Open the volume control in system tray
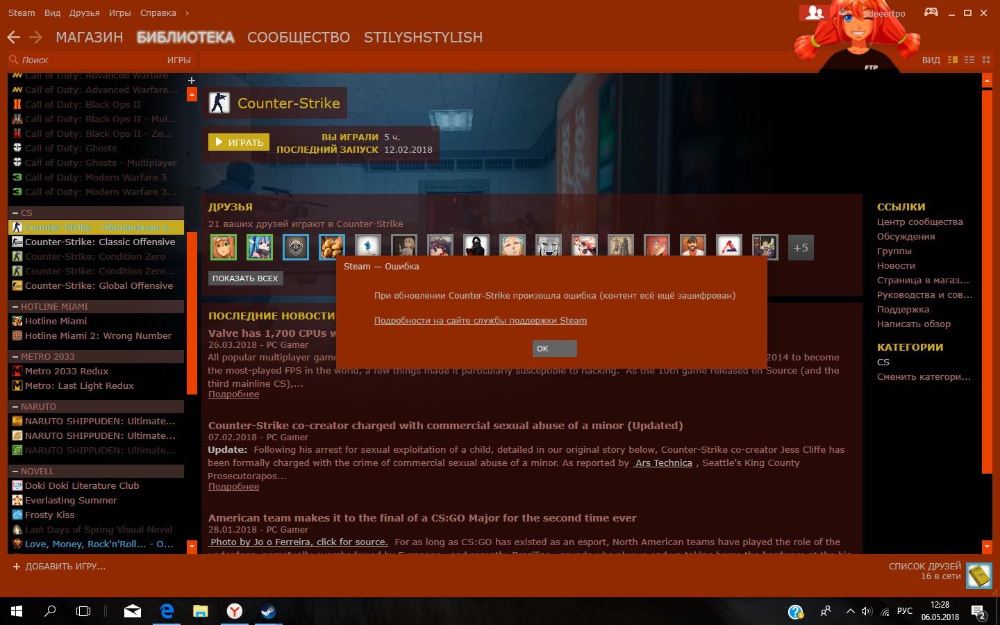 coord(867,612)
